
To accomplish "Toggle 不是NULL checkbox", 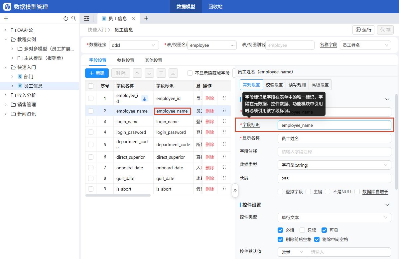I will [328, 192].
